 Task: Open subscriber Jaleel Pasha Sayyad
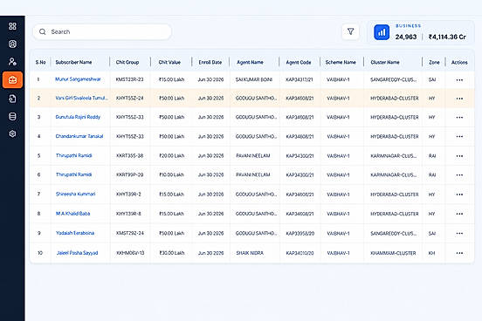pyautogui.click(x=77, y=253)
